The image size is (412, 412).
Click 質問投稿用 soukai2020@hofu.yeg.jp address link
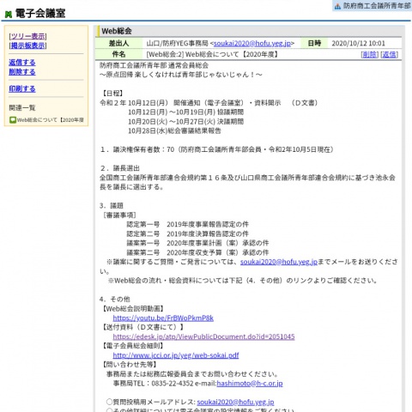235,402
